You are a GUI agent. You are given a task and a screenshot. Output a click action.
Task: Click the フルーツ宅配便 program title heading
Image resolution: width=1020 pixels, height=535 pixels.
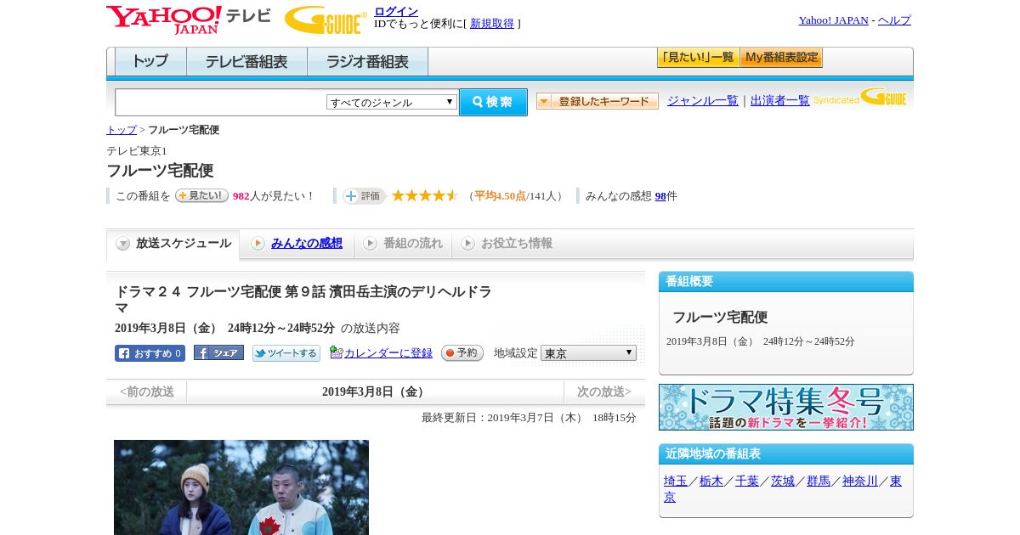pos(160,171)
